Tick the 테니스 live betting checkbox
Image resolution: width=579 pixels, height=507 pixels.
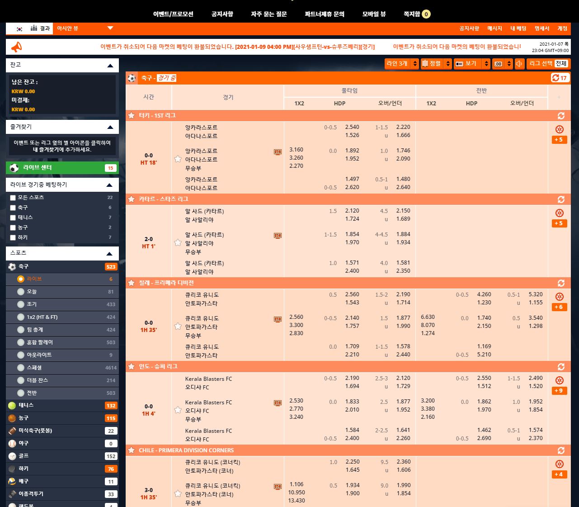(13, 218)
